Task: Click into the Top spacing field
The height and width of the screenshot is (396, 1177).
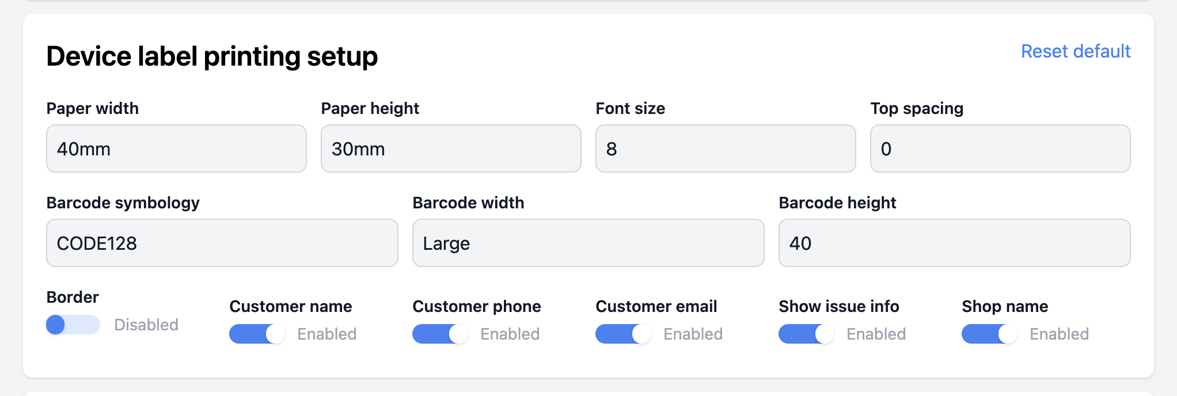Action: coord(1000,148)
